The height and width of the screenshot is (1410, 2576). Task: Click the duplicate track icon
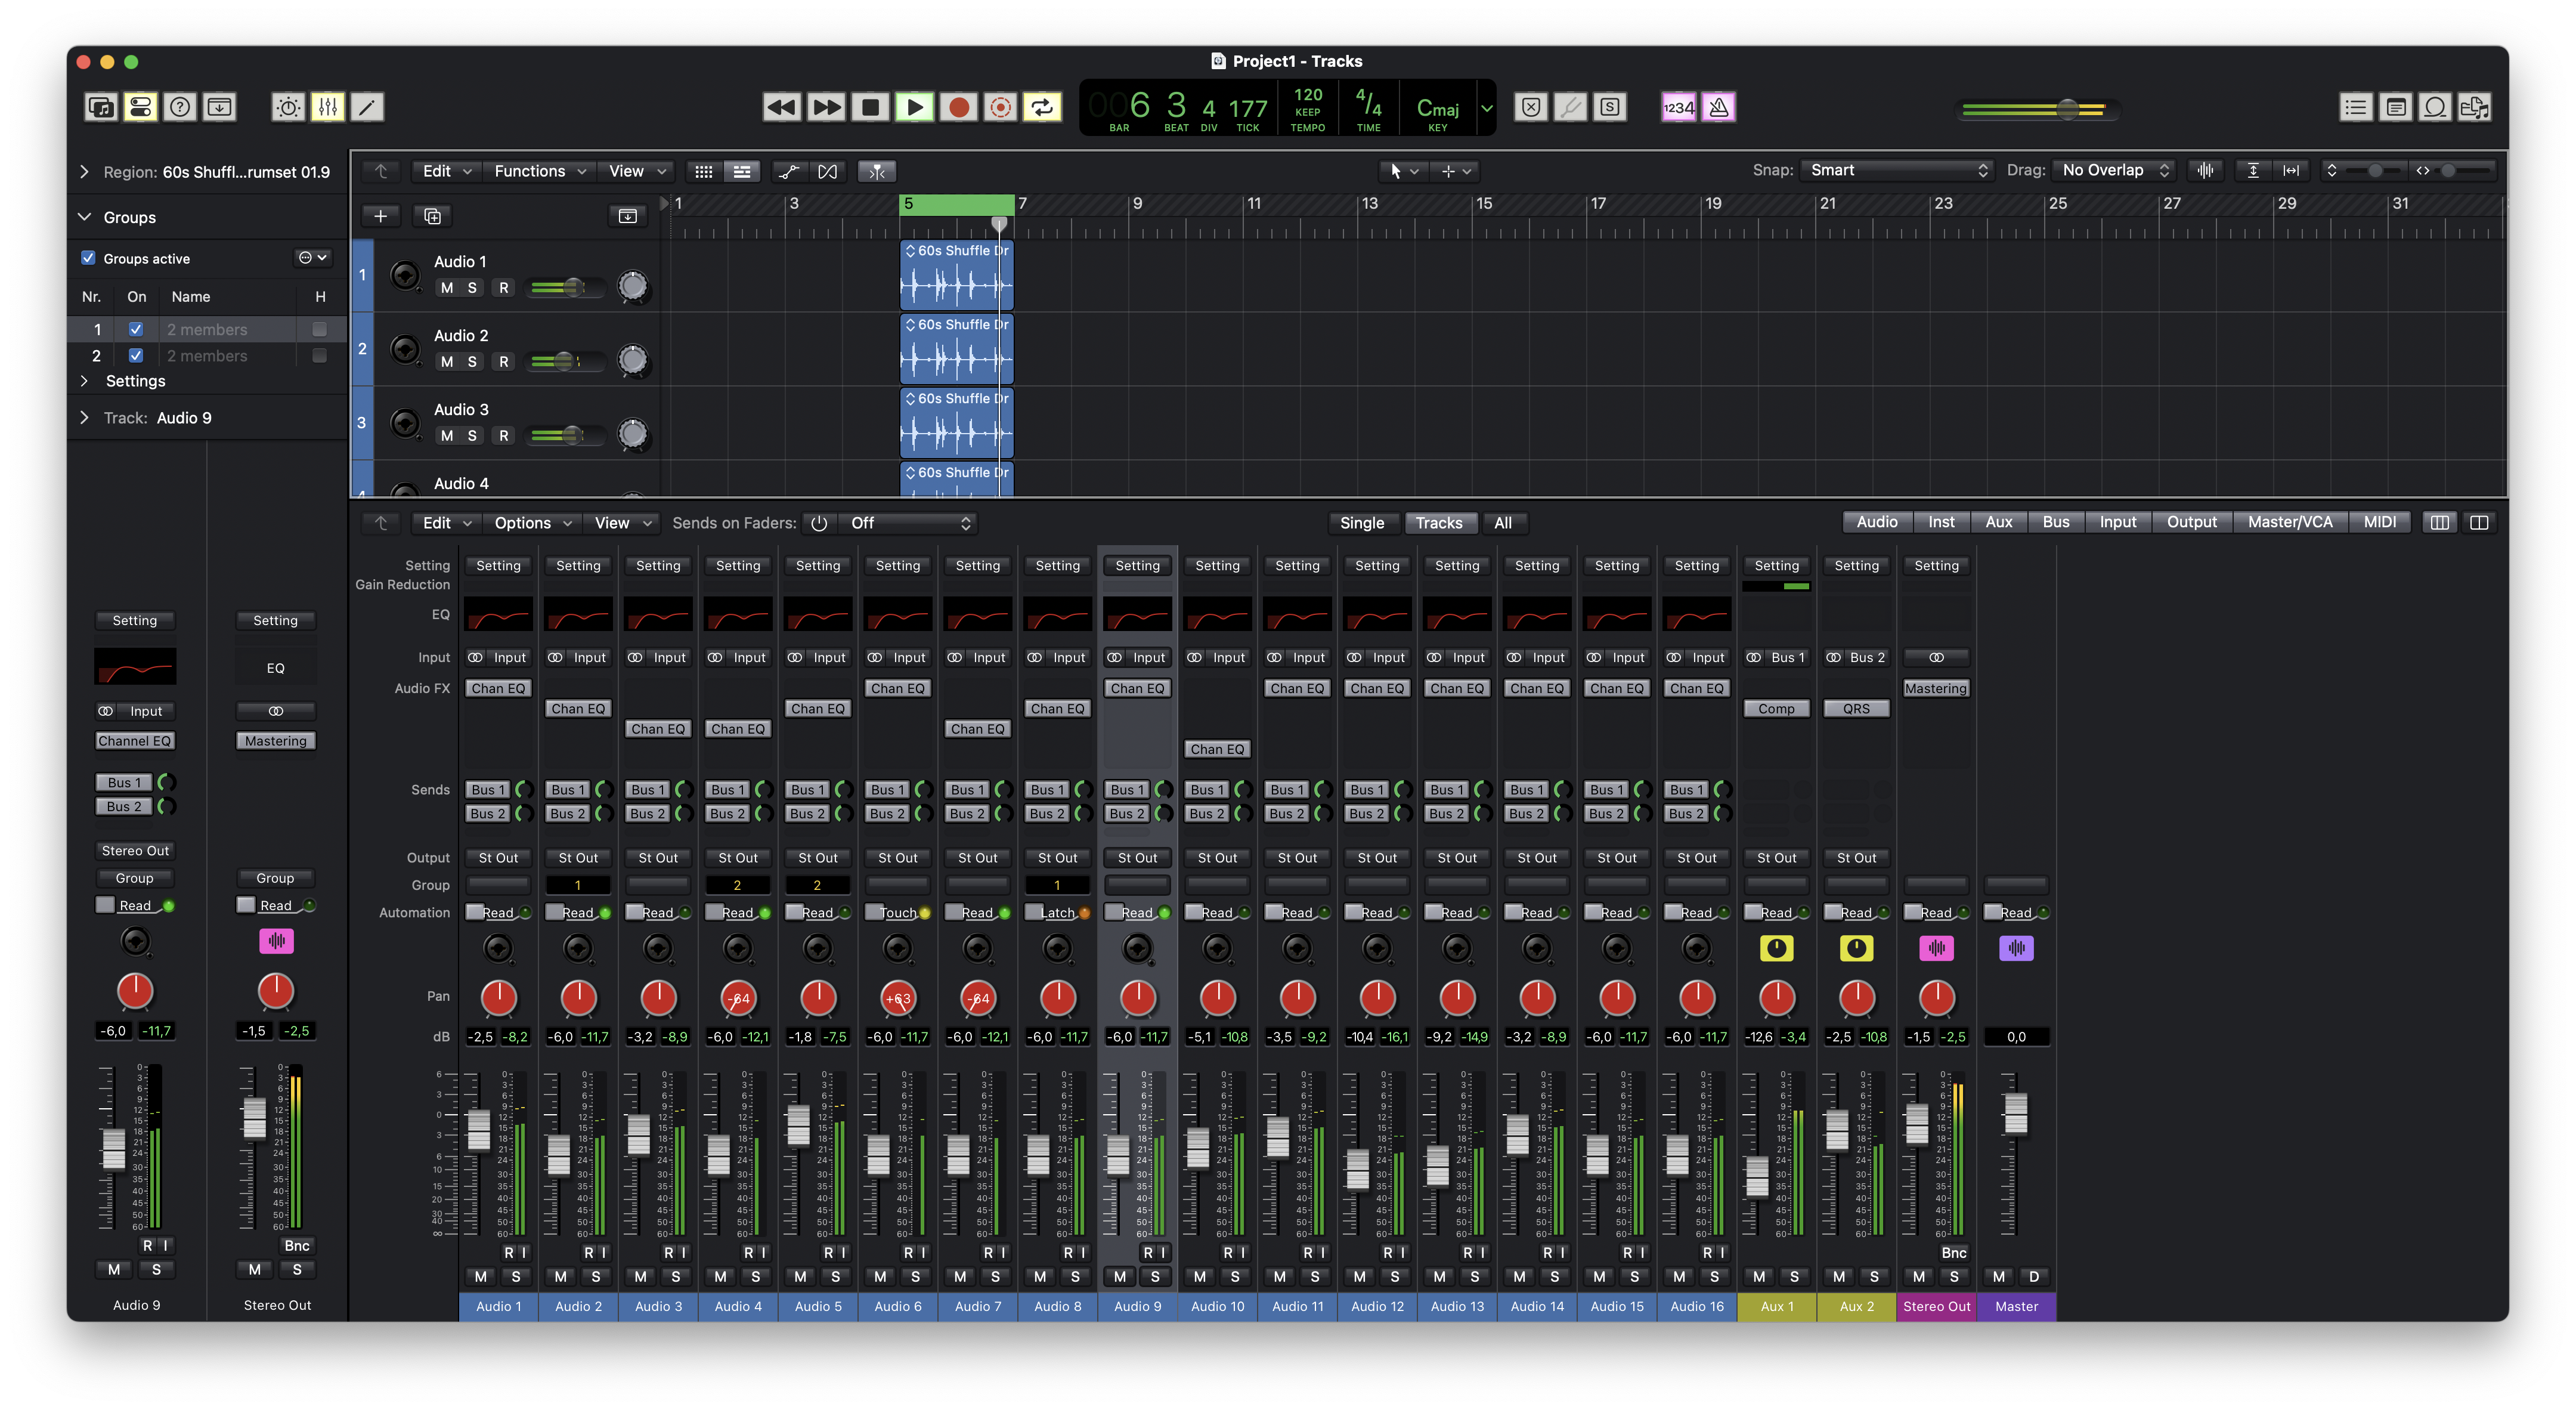432,216
